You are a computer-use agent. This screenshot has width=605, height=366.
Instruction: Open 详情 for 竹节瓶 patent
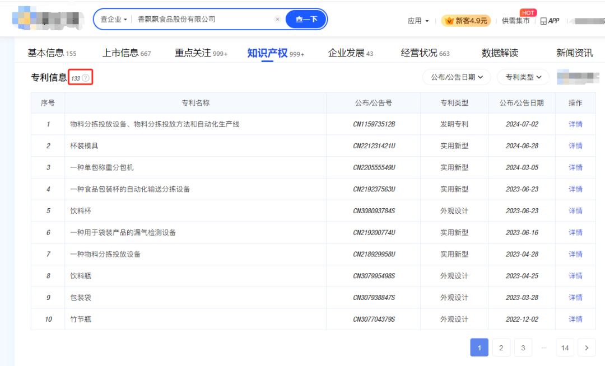point(575,319)
